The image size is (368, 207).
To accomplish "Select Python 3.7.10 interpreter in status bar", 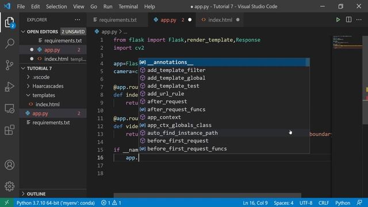I will click(56, 203).
